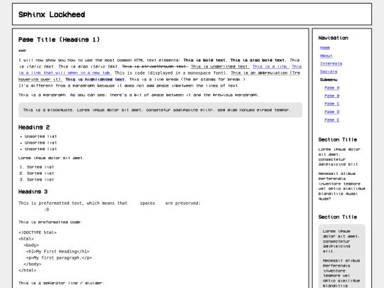Click 'This is a separator line / divider:' text
Image resolution: width=384 pixels, height=288 pixels.
(61, 283)
